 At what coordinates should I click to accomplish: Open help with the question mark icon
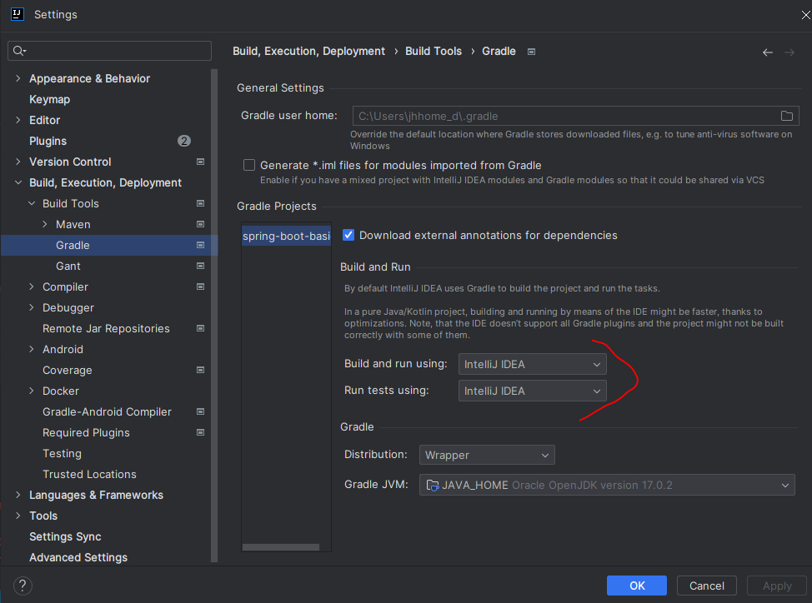point(23,586)
